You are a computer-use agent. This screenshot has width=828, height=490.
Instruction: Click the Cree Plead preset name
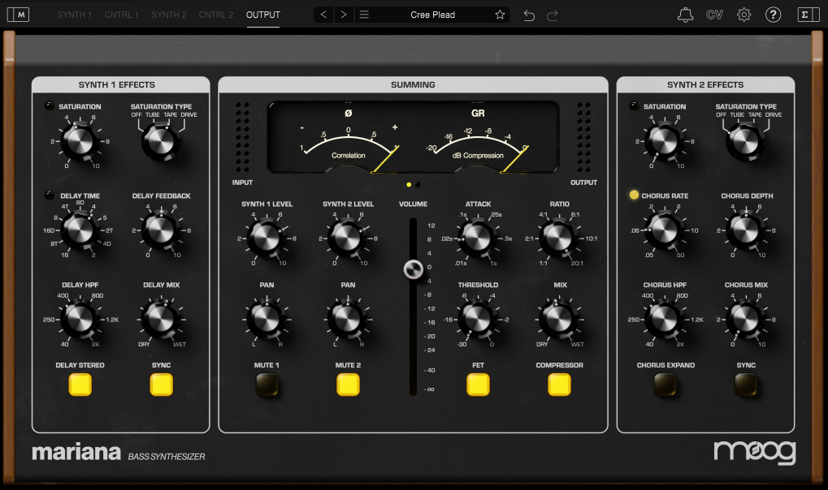click(432, 15)
